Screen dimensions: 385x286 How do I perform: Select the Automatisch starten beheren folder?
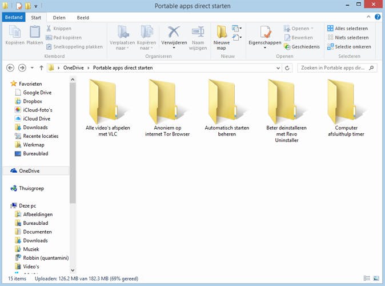(x=227, y=108)
